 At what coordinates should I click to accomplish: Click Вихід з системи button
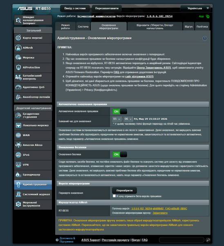coord(75,8)
